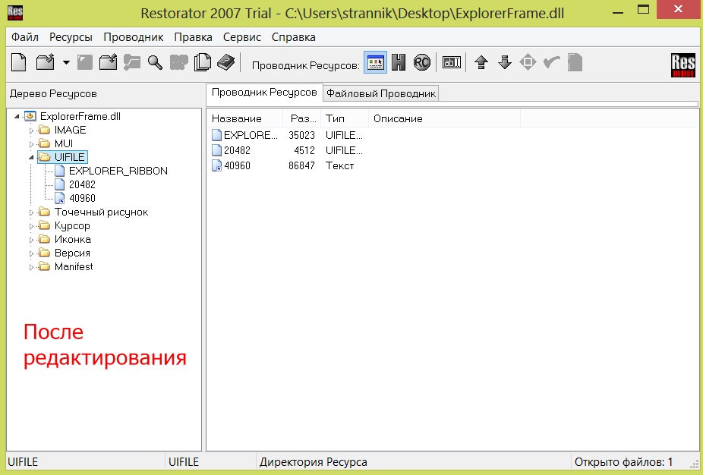Click the RC view mode icon
This screenshot has width=703, height=475.
tap(422, 63)
